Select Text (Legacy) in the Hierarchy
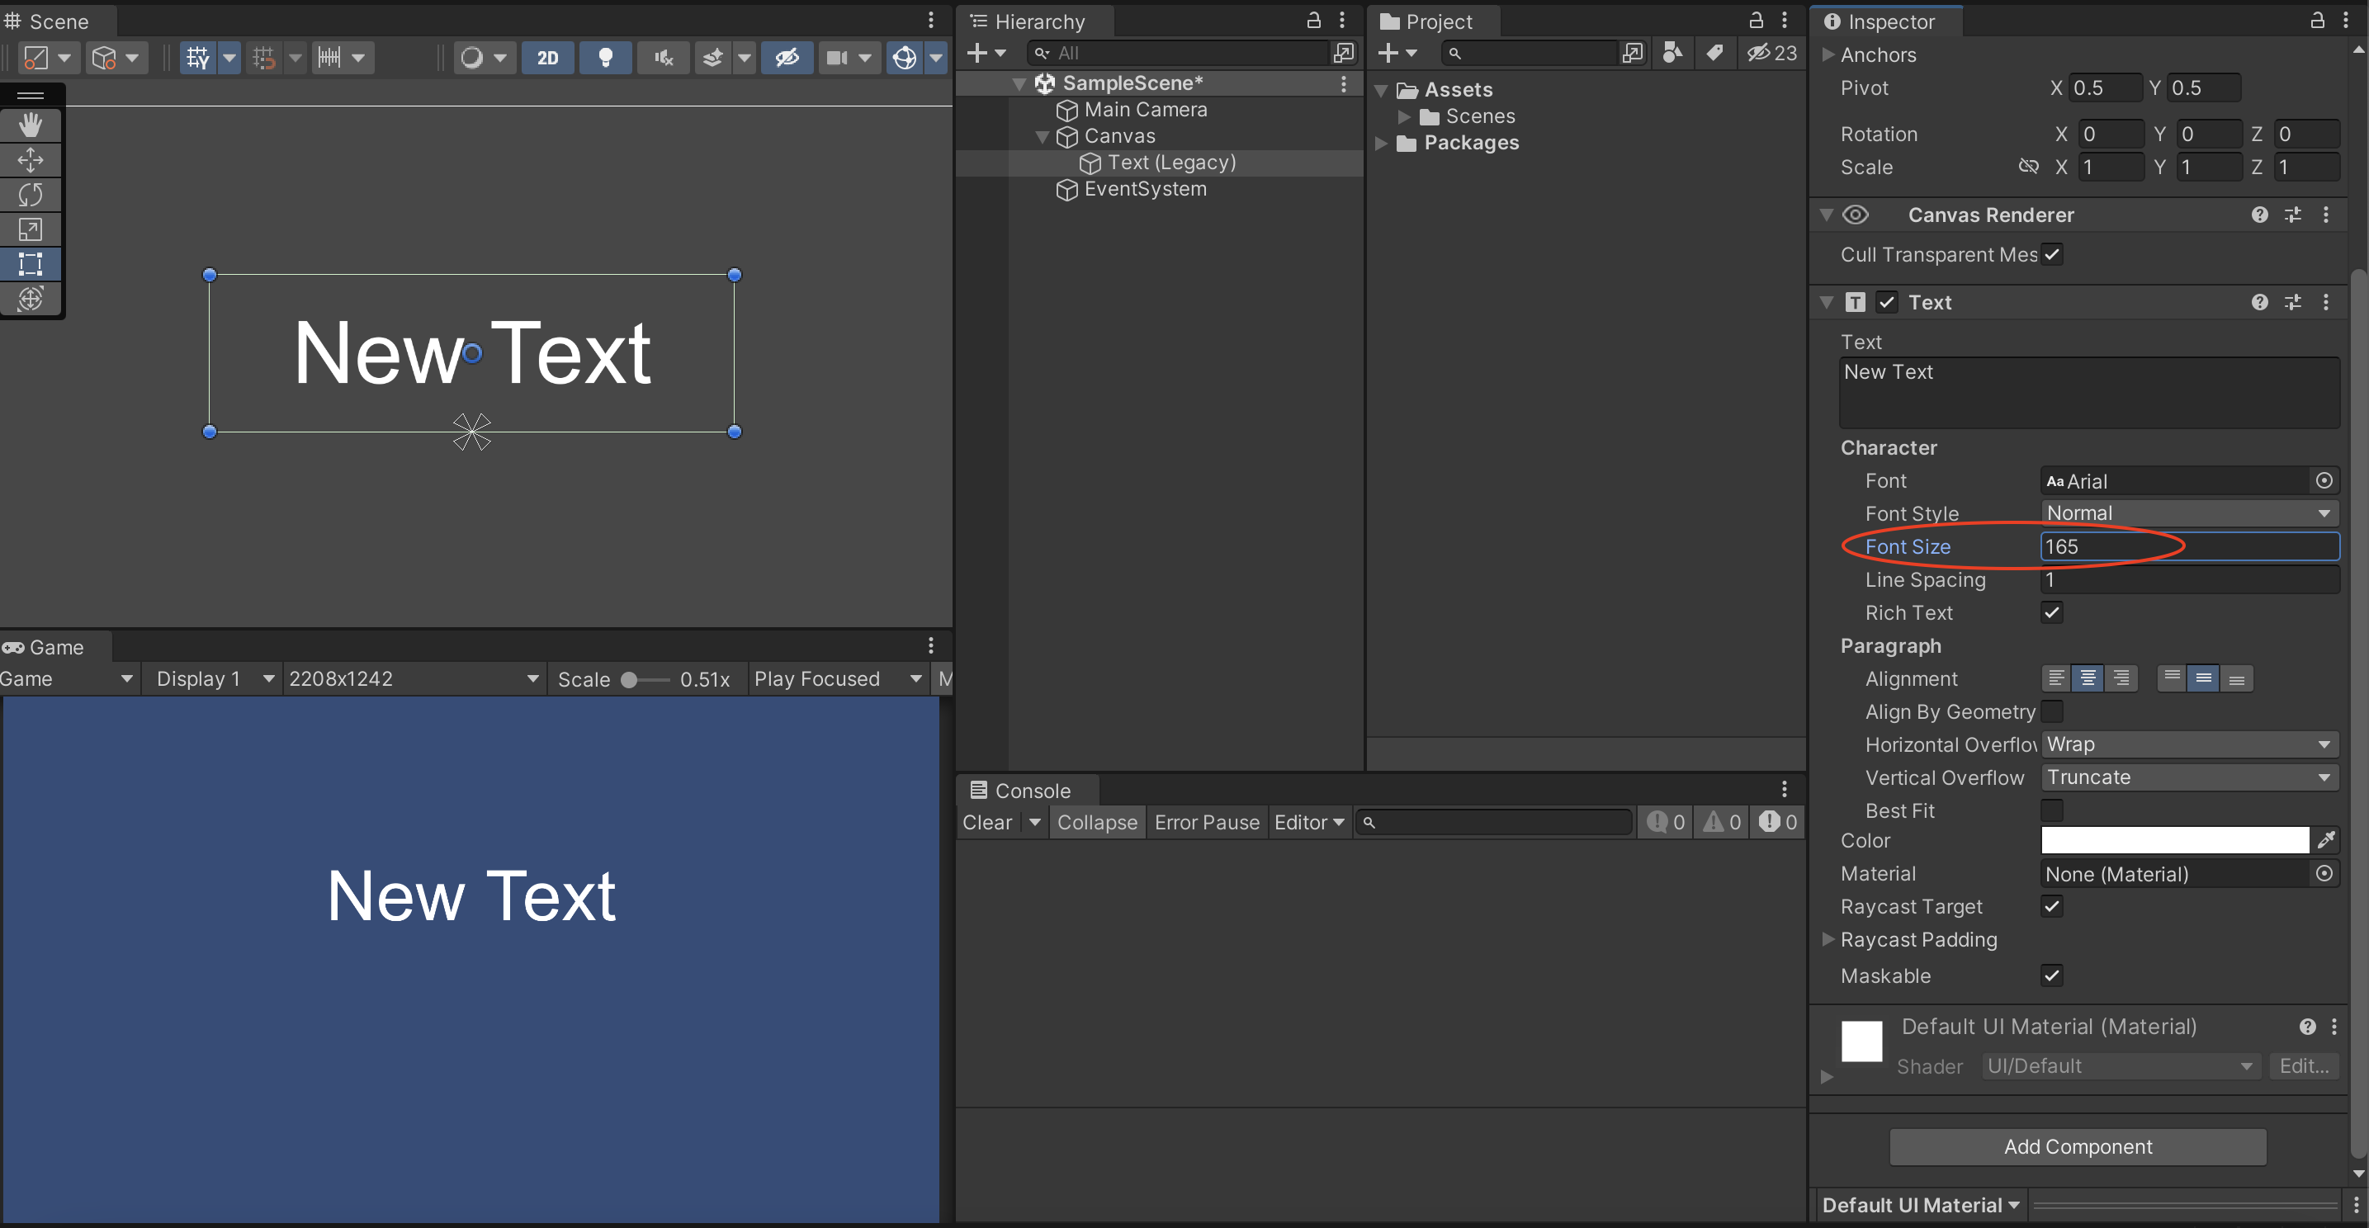This screenshot has width=2369, height=1228. pos(1170,163)
